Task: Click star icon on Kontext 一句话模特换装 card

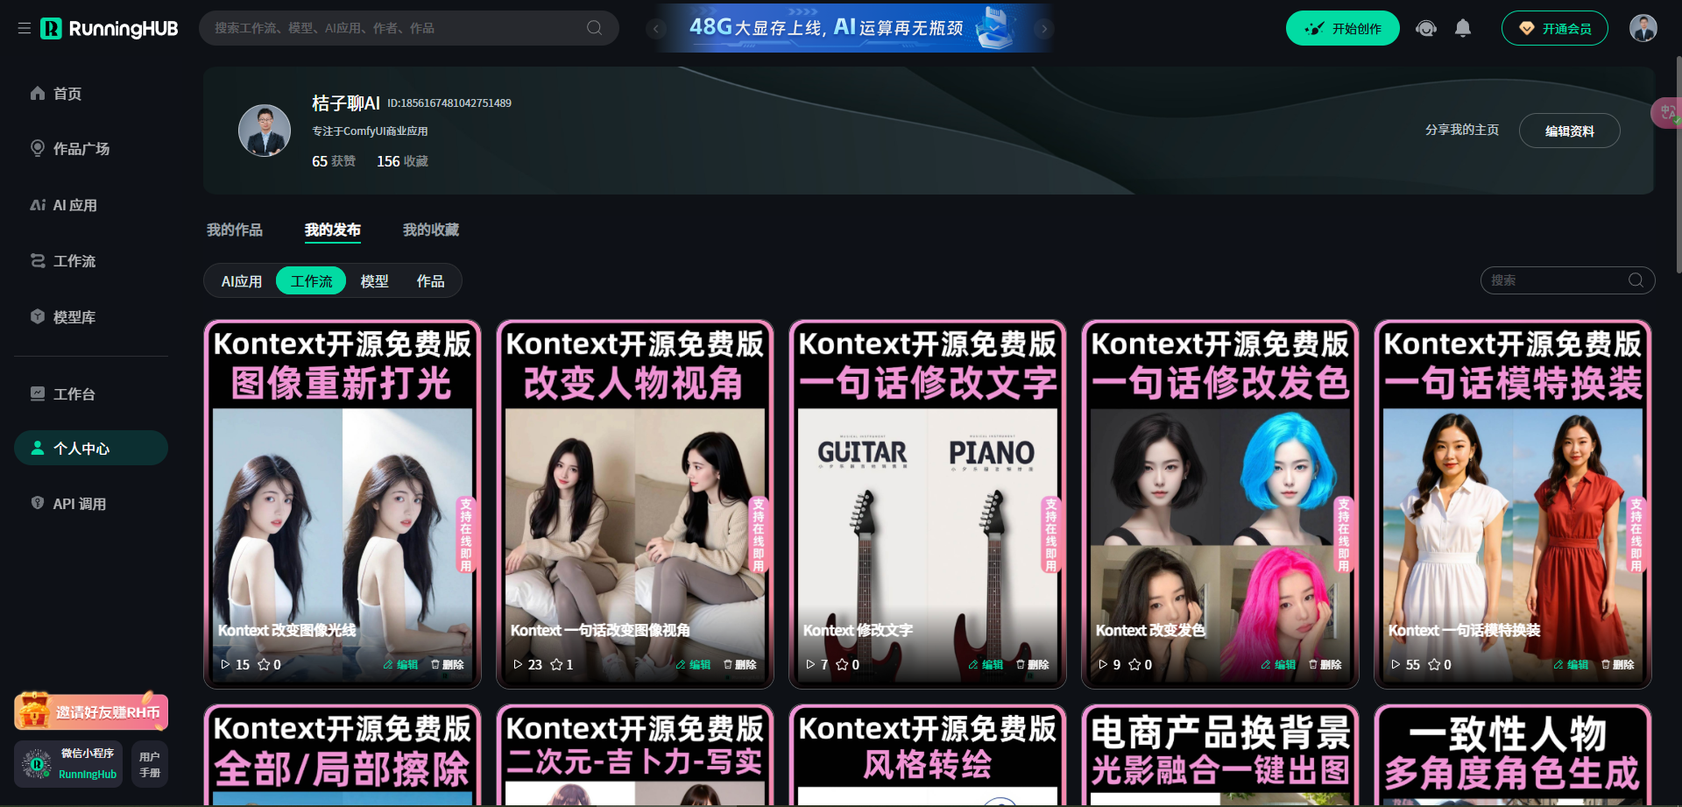Action: pyautogui.click(x=1434, y=664)
